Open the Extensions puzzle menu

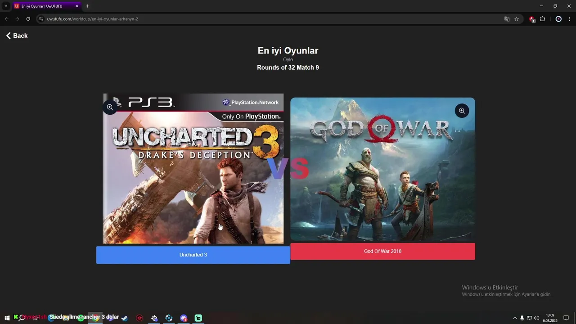point(542,19)
